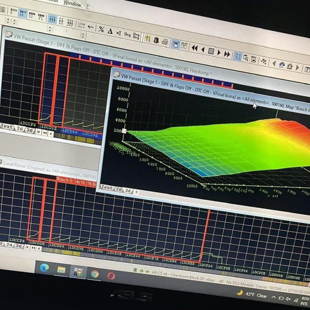Click the side-by-side compare windows icon
The width and height of the screenshot is (310, 310).
pos(184,46)
